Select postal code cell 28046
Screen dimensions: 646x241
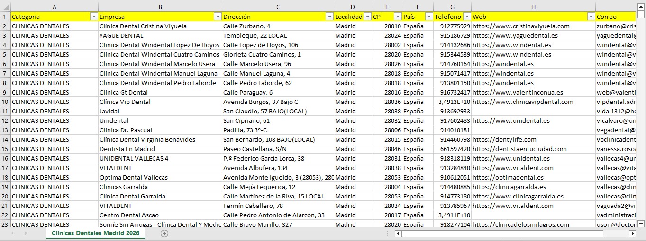click(387, 149)
